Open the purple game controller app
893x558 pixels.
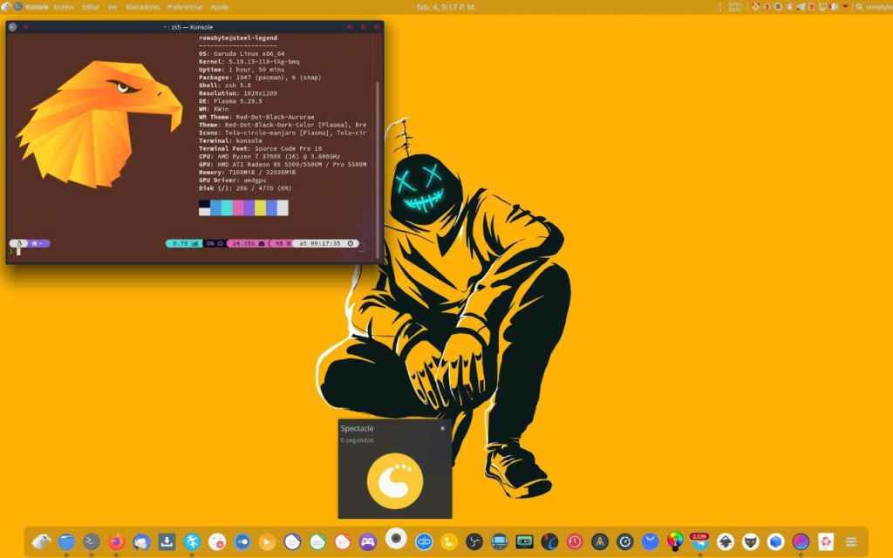368,541
